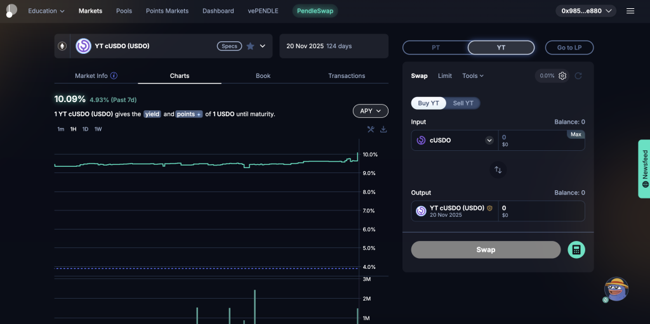Click the refresh quote icon
The height and width of the screenshot is (324, 650).
(x=578, y=76)
